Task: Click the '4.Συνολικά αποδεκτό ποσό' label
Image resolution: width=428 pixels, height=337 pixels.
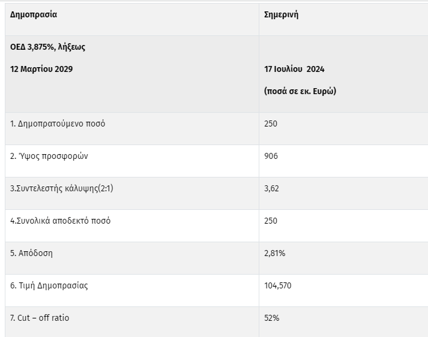Action: tap(61, 221)
